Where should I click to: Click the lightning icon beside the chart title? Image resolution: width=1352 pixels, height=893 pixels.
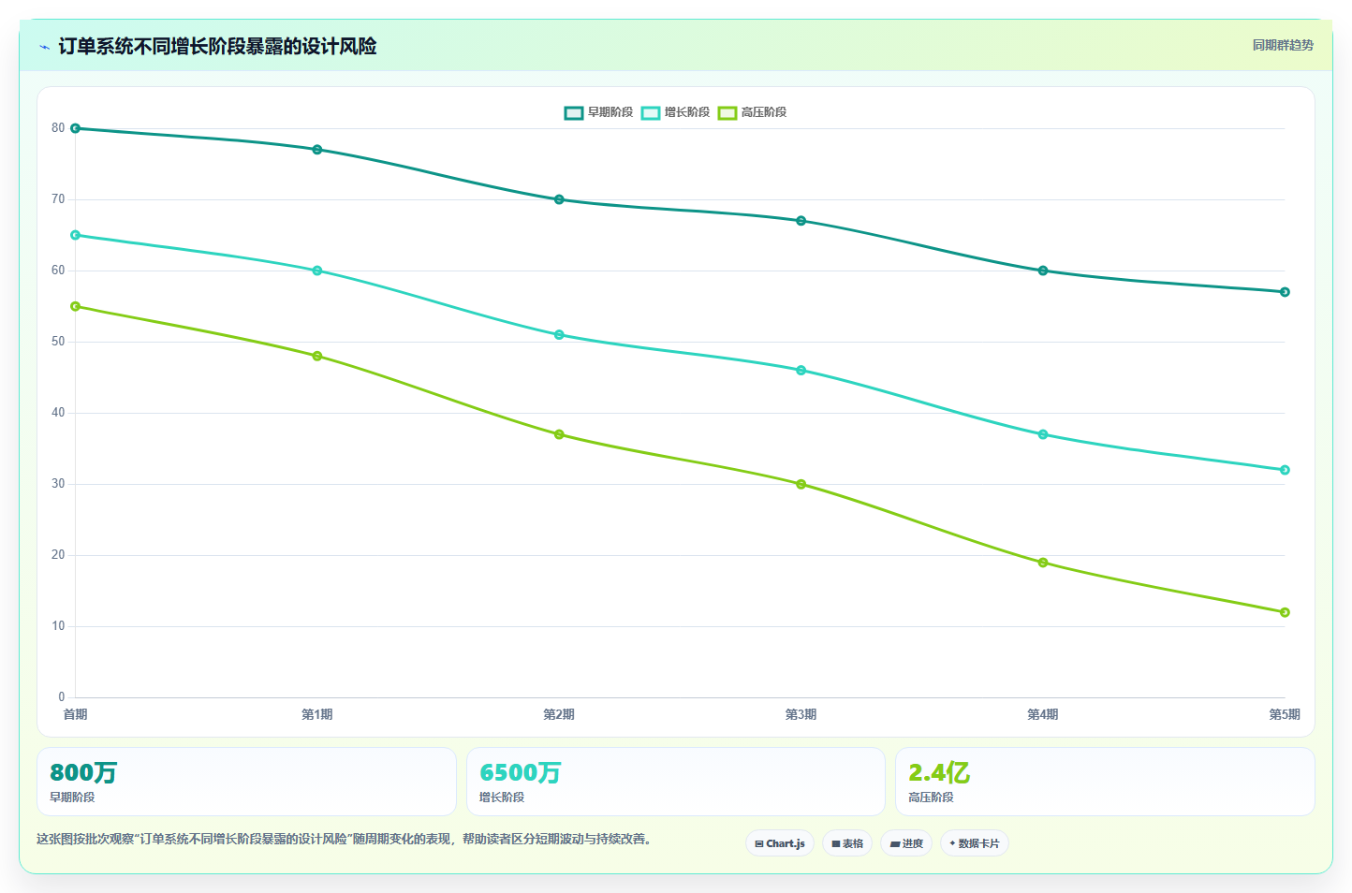44,47
